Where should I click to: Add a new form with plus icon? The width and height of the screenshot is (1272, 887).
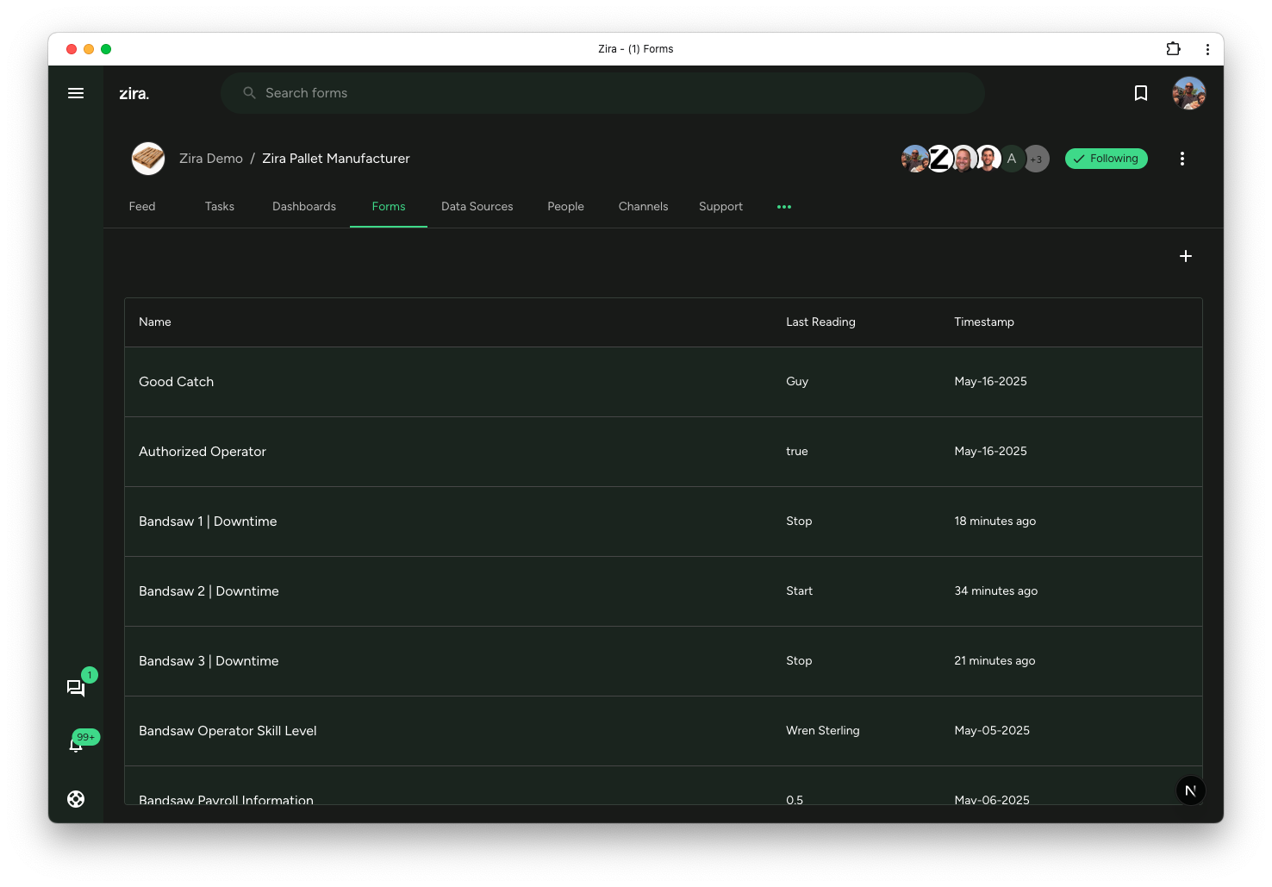tap(1185, 256)
